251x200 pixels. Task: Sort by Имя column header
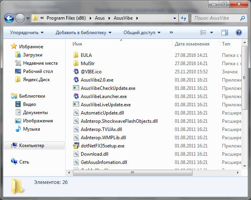(77, 44)
